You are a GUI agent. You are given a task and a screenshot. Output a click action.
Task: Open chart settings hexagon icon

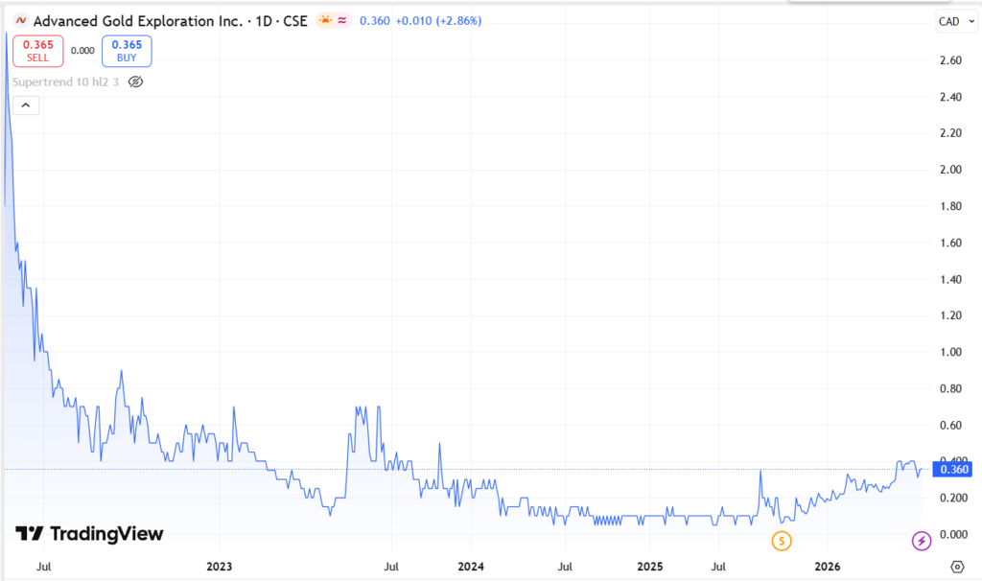(x=956, y=567)
